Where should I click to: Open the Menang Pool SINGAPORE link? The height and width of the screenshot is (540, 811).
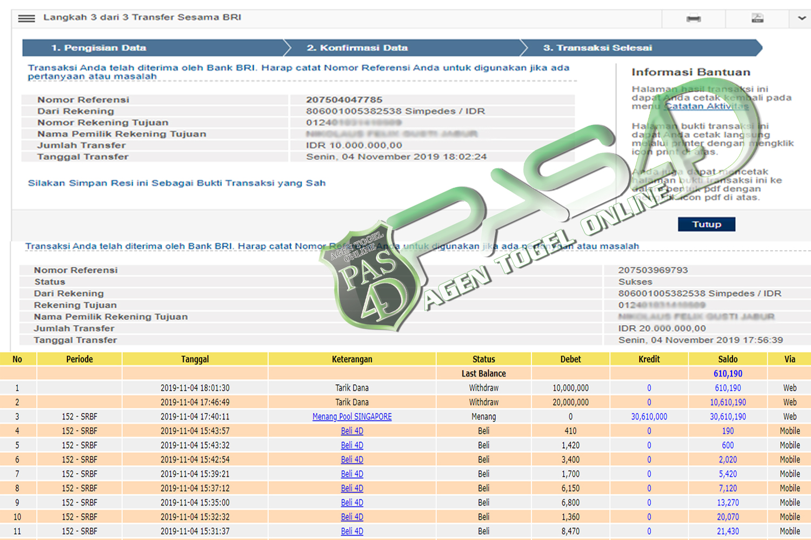pyautogui.click(x=352, y=417)
